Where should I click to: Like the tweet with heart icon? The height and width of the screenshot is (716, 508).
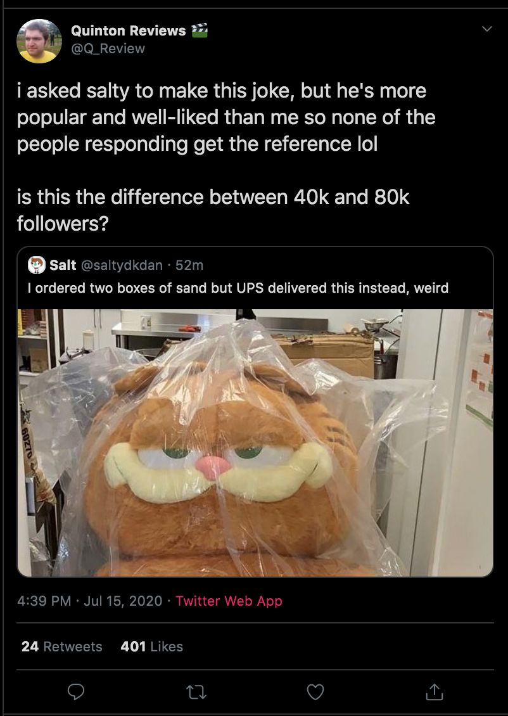(315, 692)
